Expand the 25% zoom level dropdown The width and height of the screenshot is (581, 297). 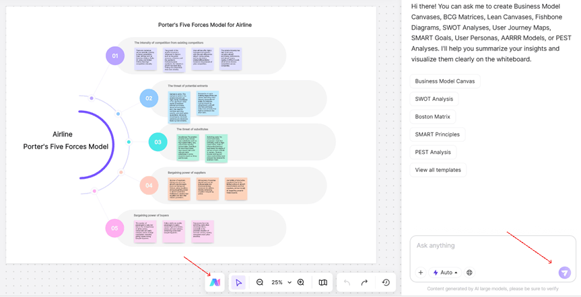click(x=281, y=283)
